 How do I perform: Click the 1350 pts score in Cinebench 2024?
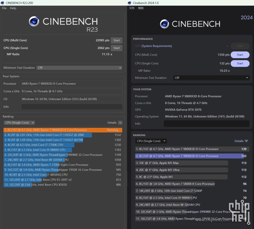coord(223,55)
